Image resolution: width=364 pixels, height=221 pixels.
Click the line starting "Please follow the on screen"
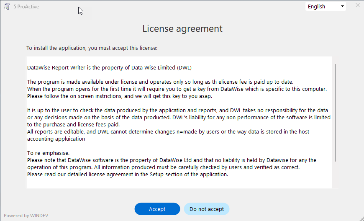(x=120, y=96)
